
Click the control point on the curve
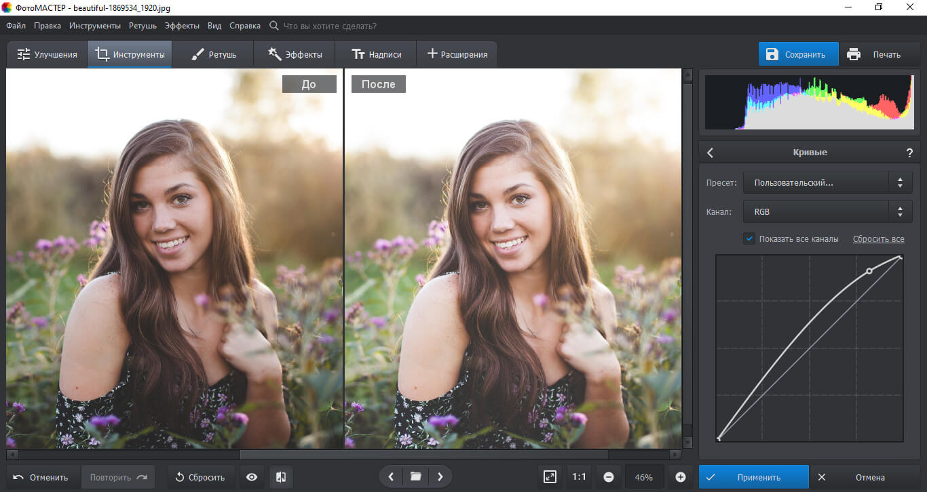pos(869,271)
